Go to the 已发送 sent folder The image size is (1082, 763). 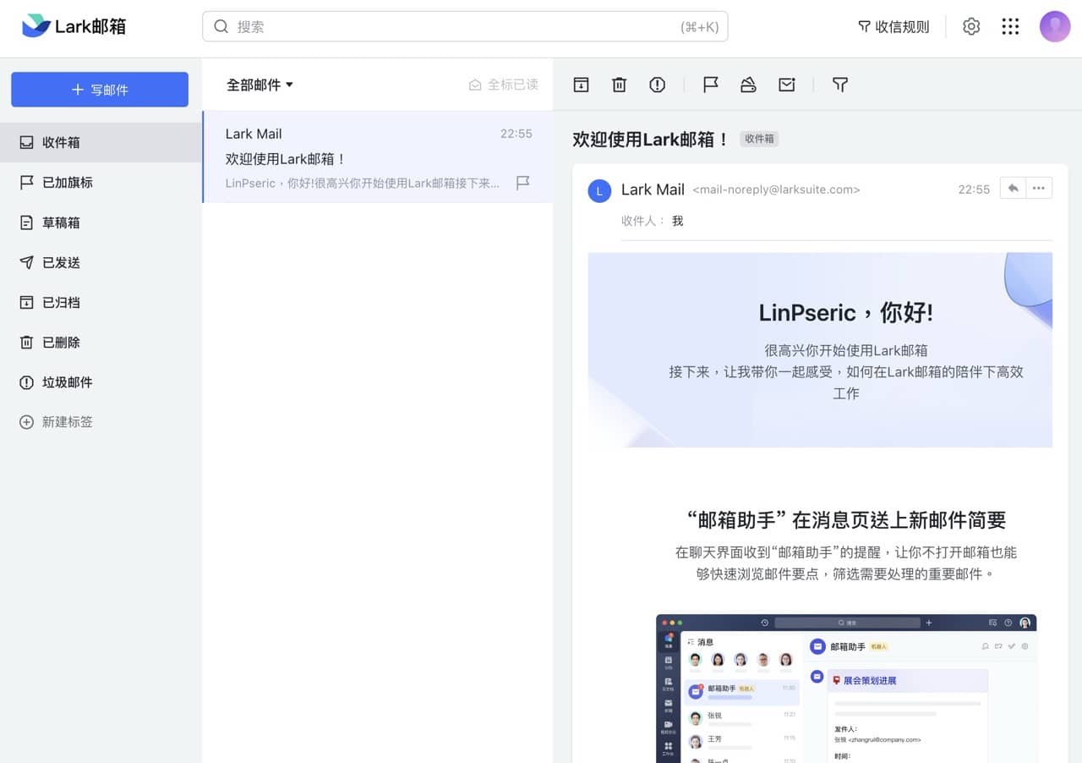pyautogui.click(x=61, y=262)
